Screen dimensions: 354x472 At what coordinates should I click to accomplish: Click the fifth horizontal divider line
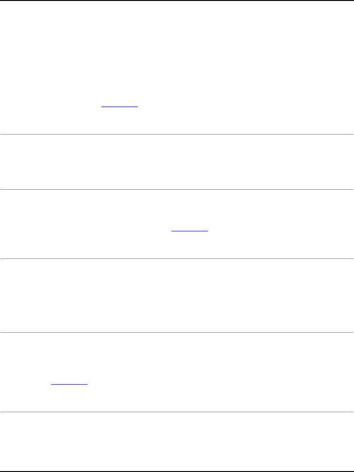coord(177,412)
